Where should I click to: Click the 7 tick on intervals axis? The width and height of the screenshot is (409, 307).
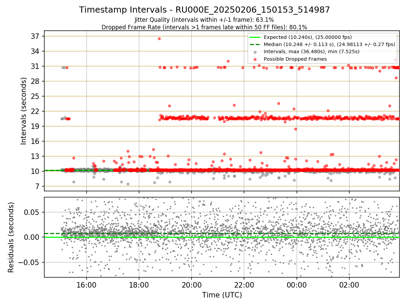(x=38, y=186)
